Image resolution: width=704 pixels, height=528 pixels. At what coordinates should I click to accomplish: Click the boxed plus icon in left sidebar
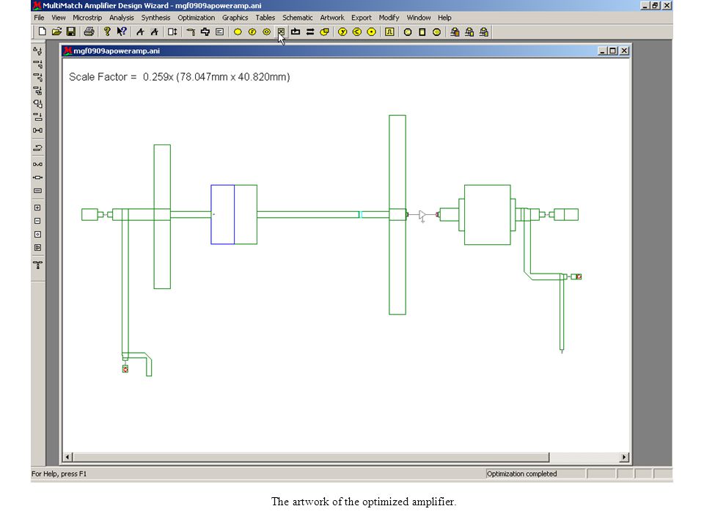tap(37, 208)
